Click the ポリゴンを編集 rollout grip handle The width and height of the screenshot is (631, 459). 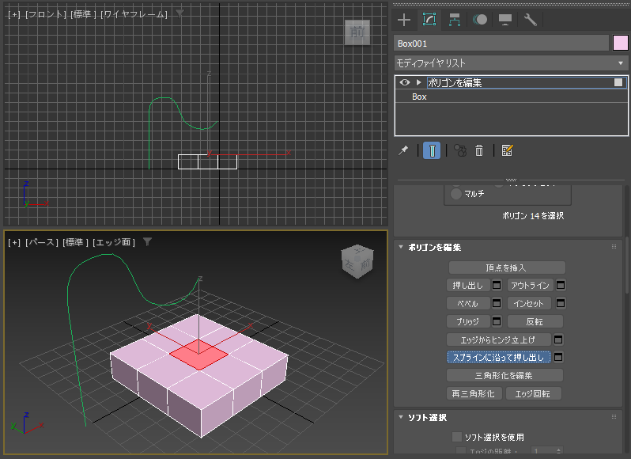[614, 247]
